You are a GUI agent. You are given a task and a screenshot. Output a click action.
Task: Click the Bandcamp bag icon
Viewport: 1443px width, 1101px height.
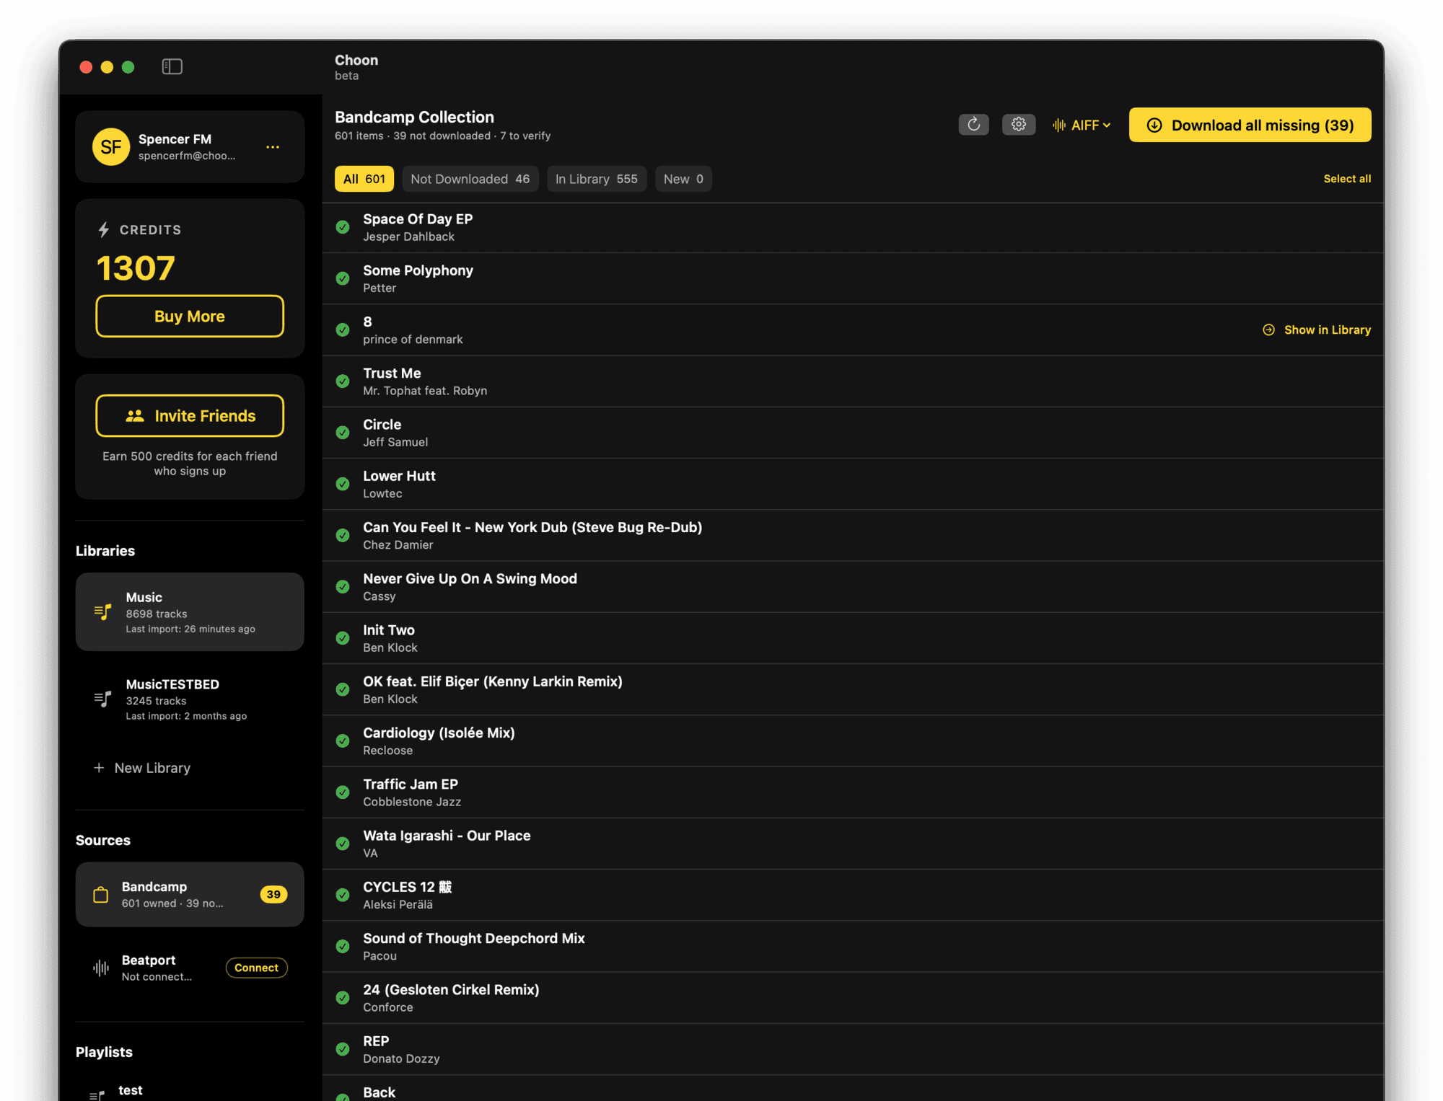click(x=101, y=895)
